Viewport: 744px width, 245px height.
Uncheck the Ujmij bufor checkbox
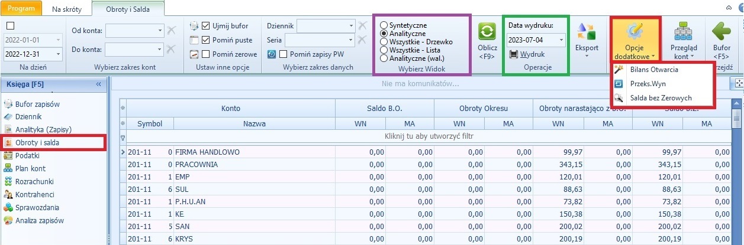tap(206, 26)
